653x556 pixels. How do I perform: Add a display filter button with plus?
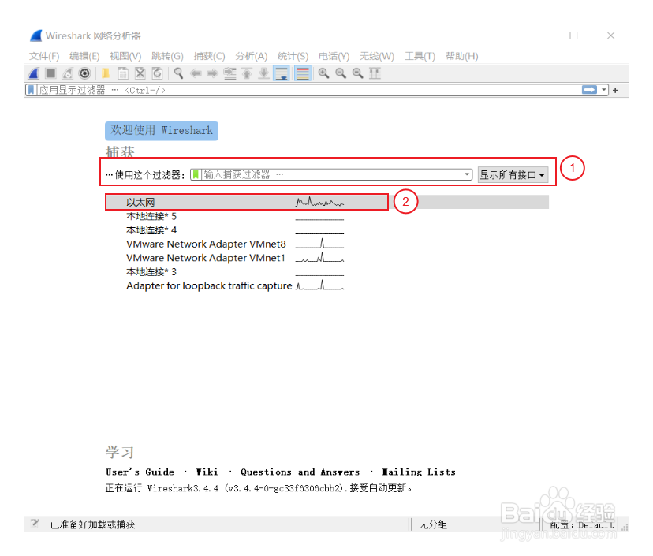click(615, 90)
